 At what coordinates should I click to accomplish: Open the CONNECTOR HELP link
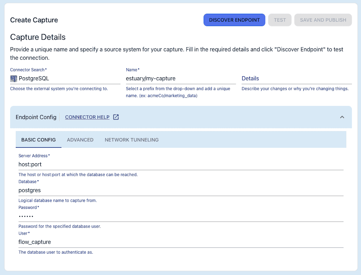[x=87, y=117]
